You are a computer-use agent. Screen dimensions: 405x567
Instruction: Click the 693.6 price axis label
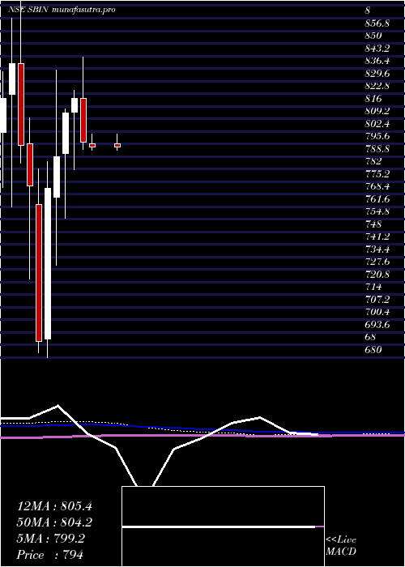click(x=377, y=324)
